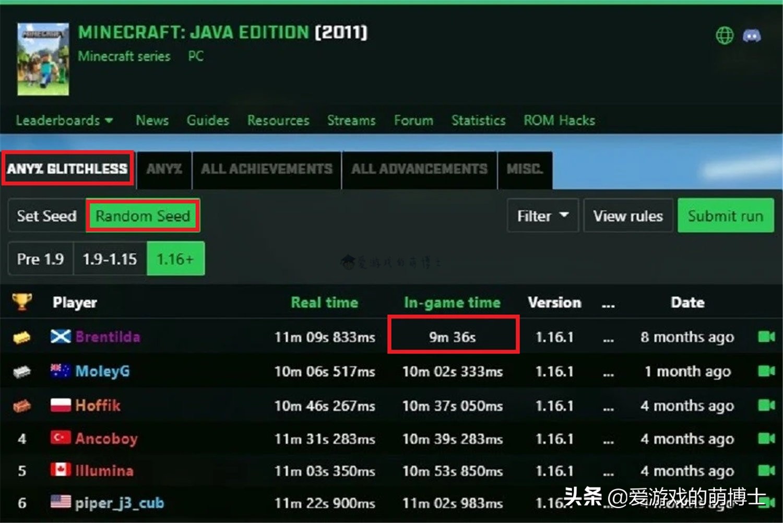The width and height of the screenshot is (783, 523).
Task: Click Ancoboy's 11m 31s 283ms real time
Action: 325,439
